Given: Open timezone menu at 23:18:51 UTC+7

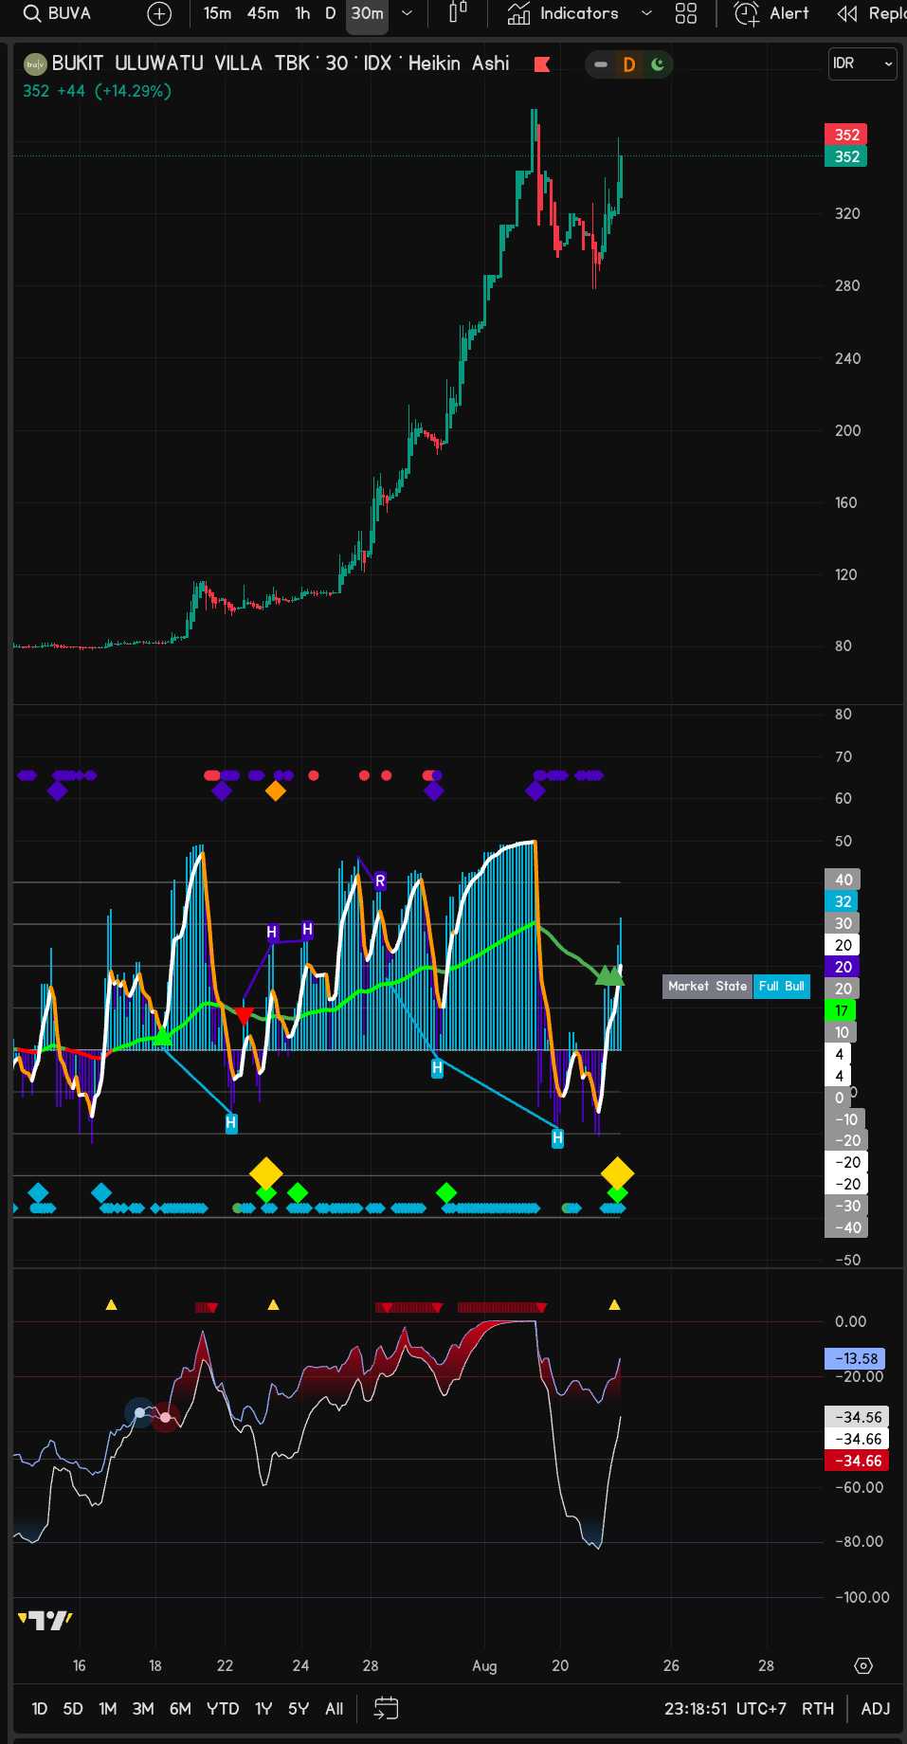Looking at the screenshot, I should point(725,1708).
